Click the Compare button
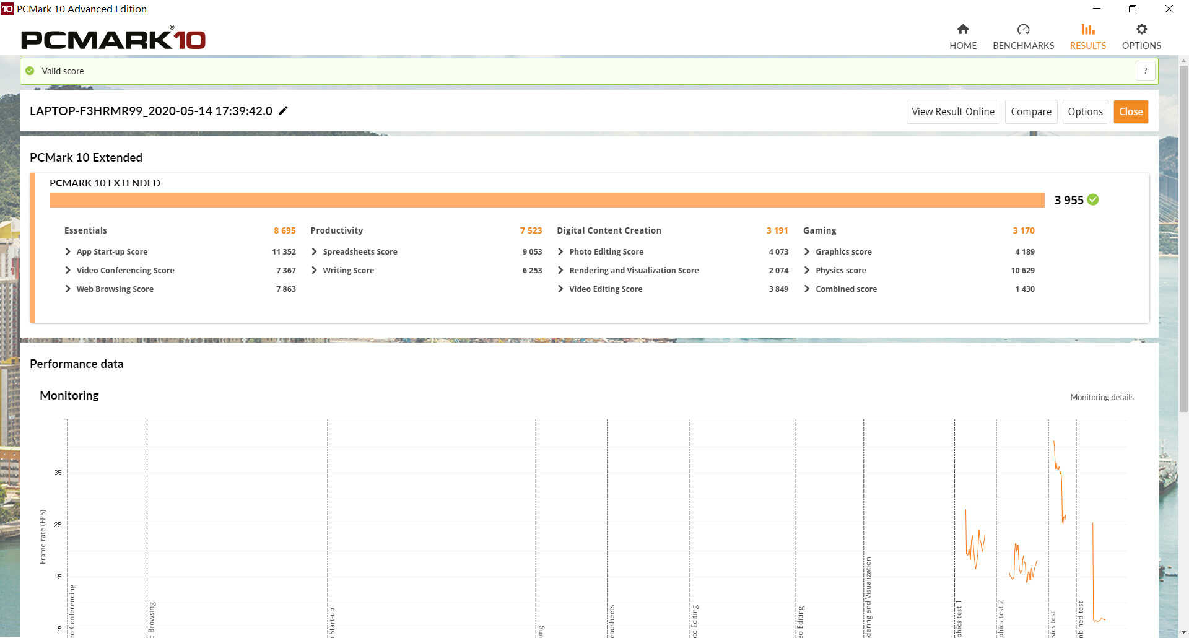The width and height of the screenshot is (1189, 638). [x=1031, y=111]
